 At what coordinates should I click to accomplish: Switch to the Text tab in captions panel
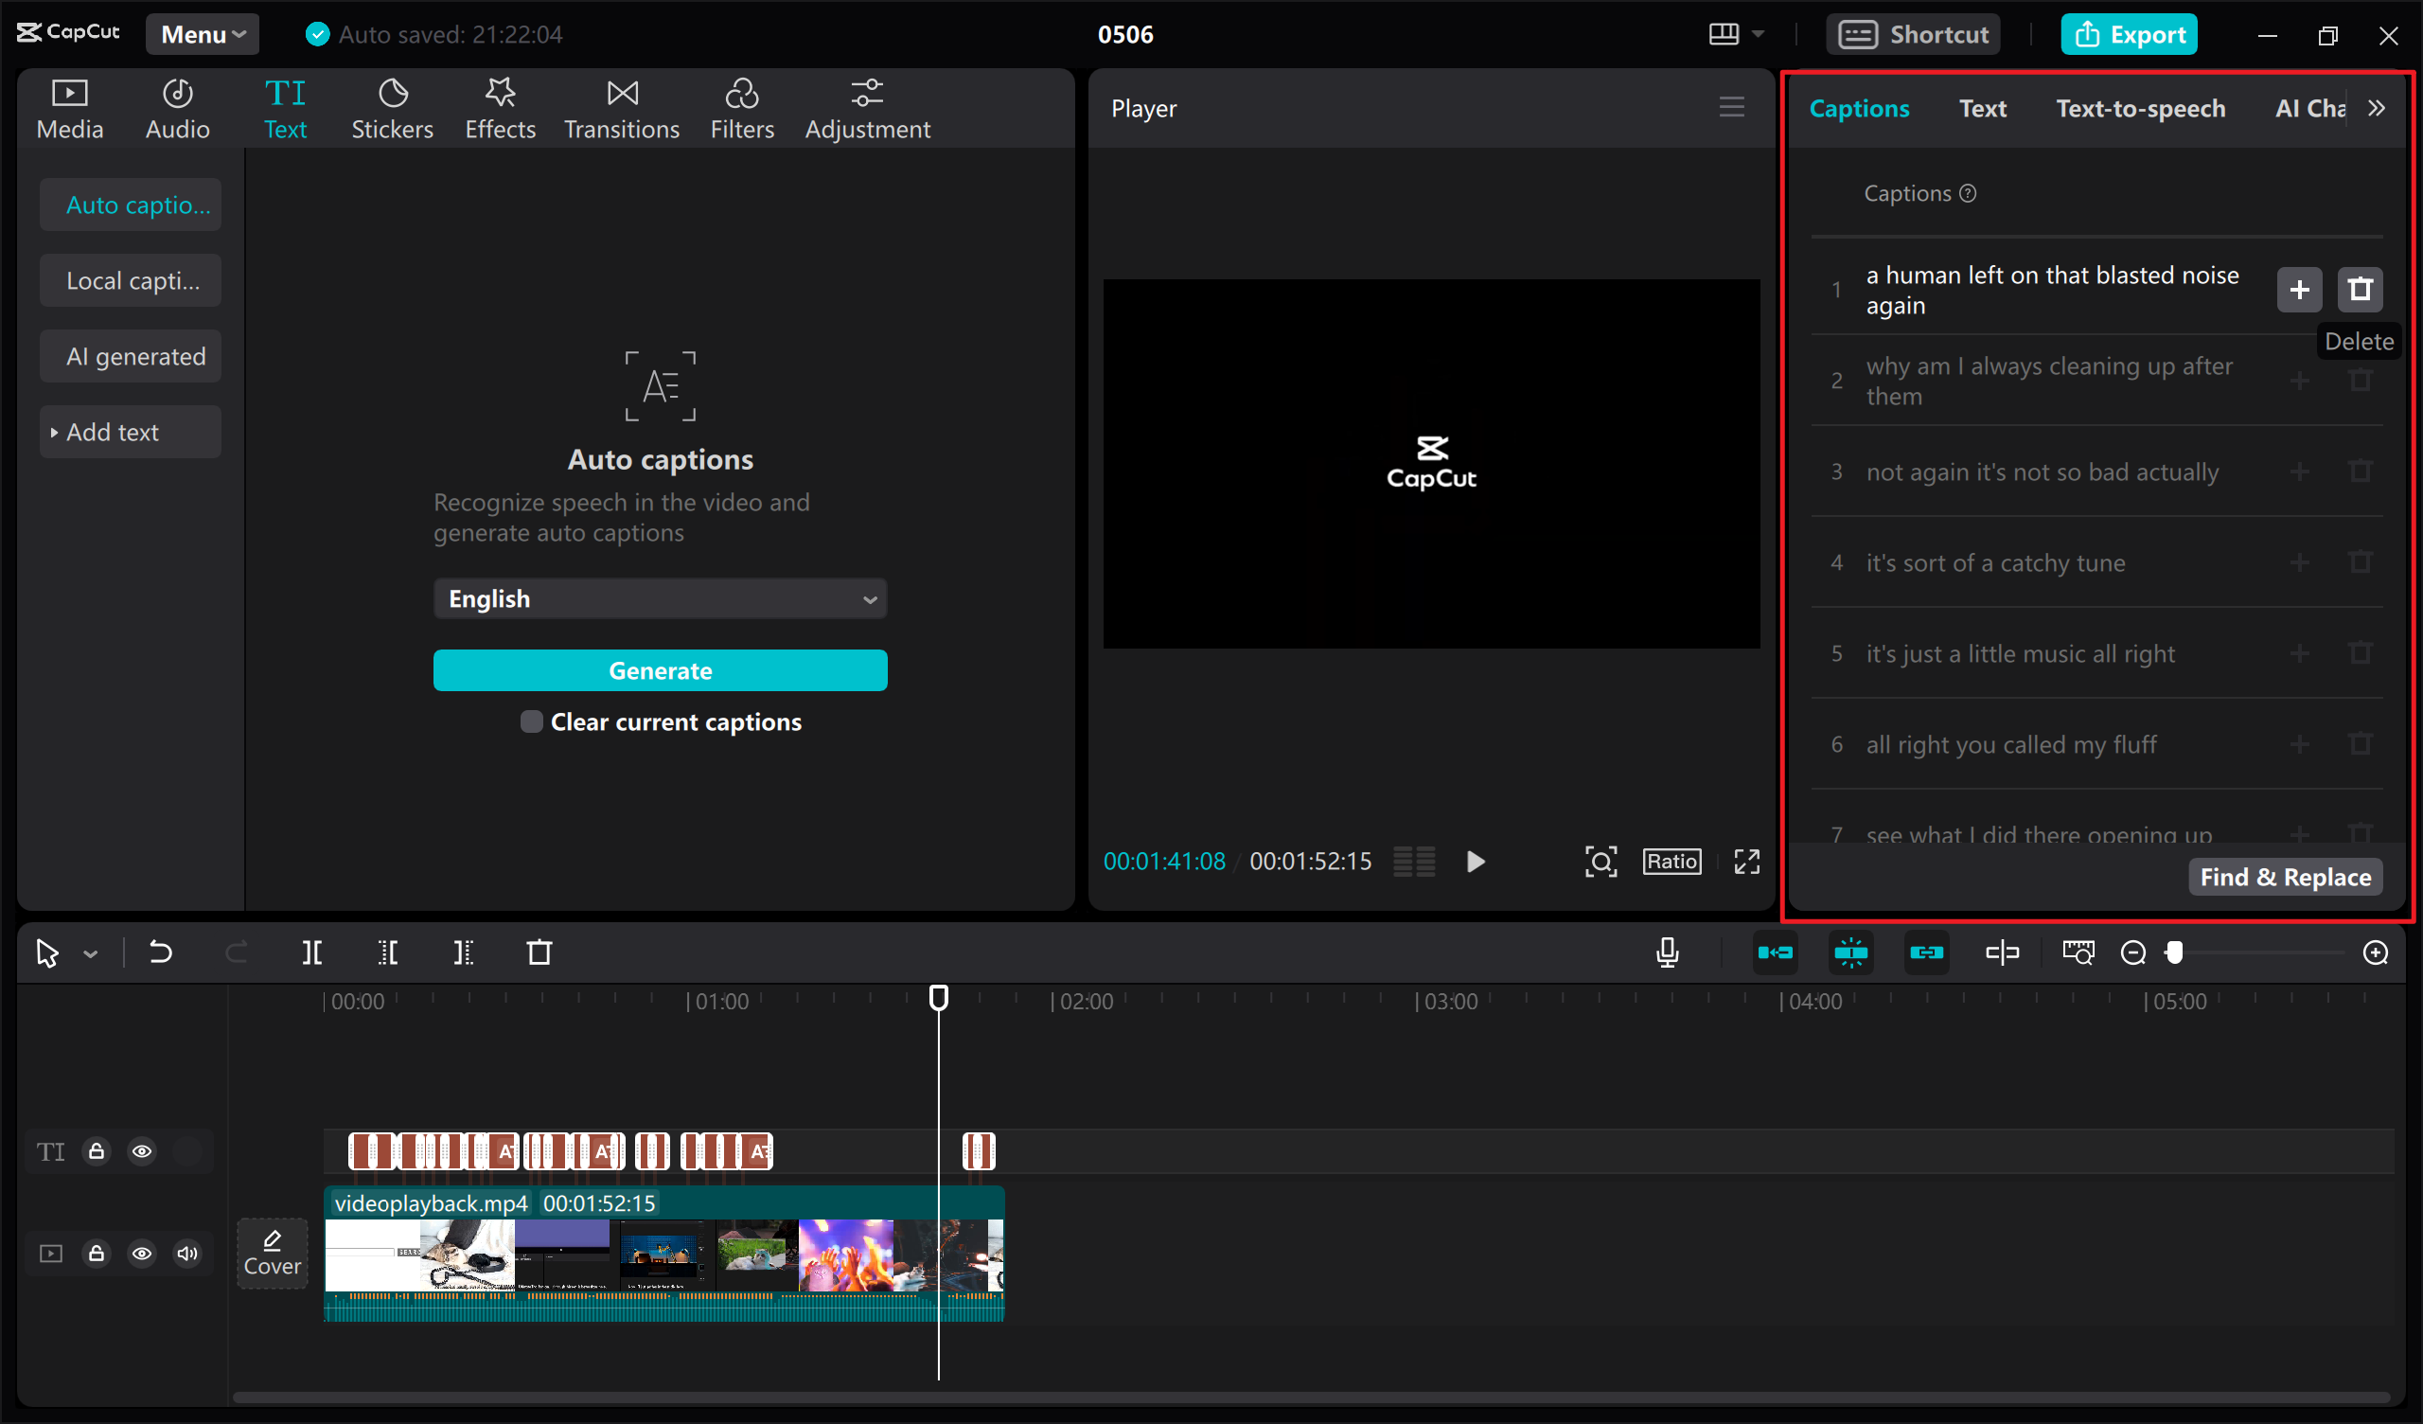tap(1982, 108)
